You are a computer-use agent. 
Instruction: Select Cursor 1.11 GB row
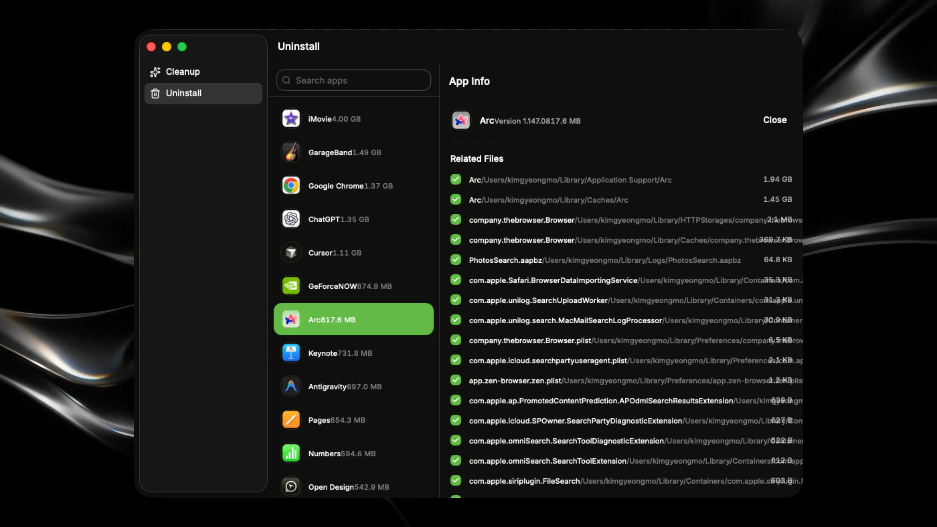353,252
